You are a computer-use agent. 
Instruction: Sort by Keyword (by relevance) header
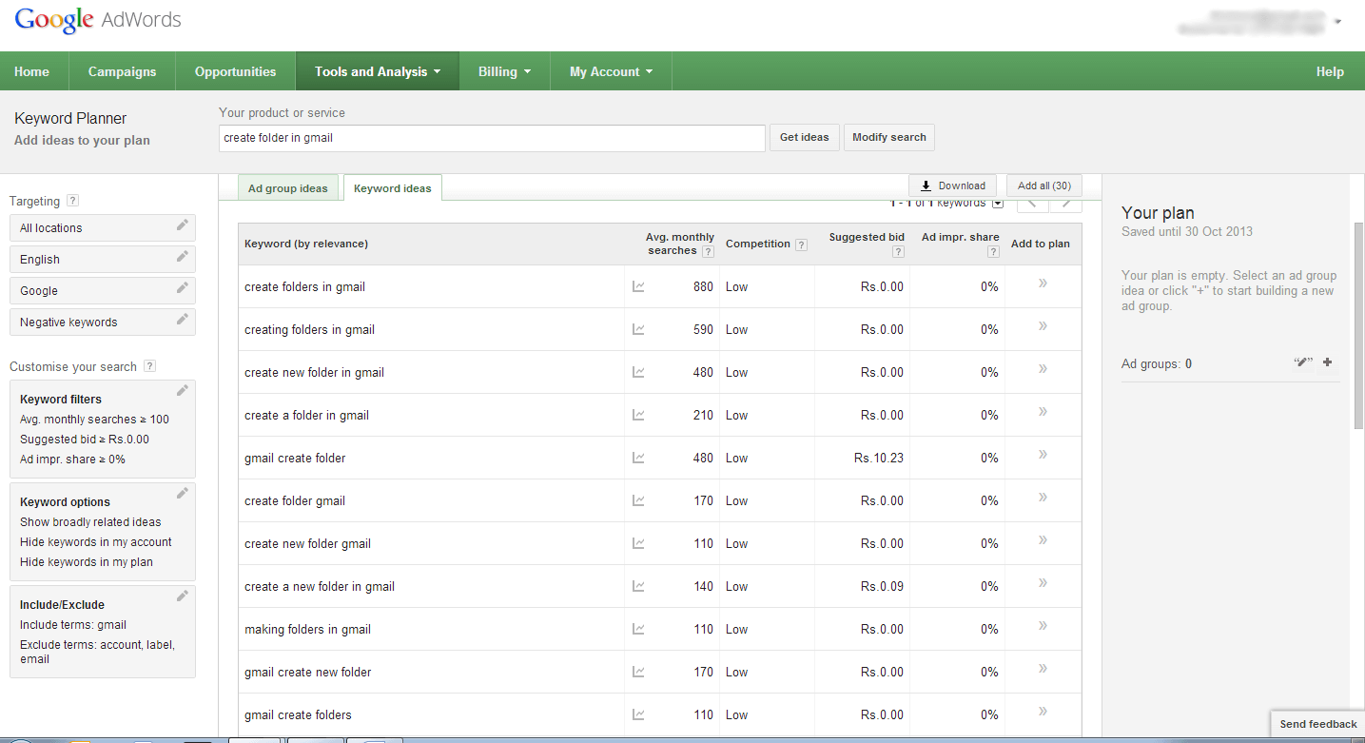coord(306,244)
